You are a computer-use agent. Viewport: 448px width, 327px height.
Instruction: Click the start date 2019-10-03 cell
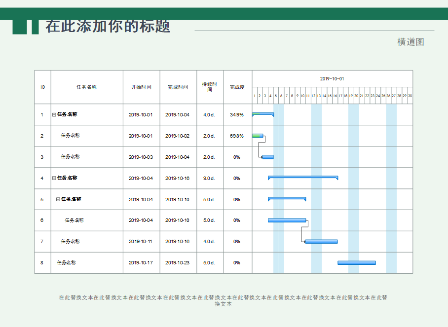[141, 157]
